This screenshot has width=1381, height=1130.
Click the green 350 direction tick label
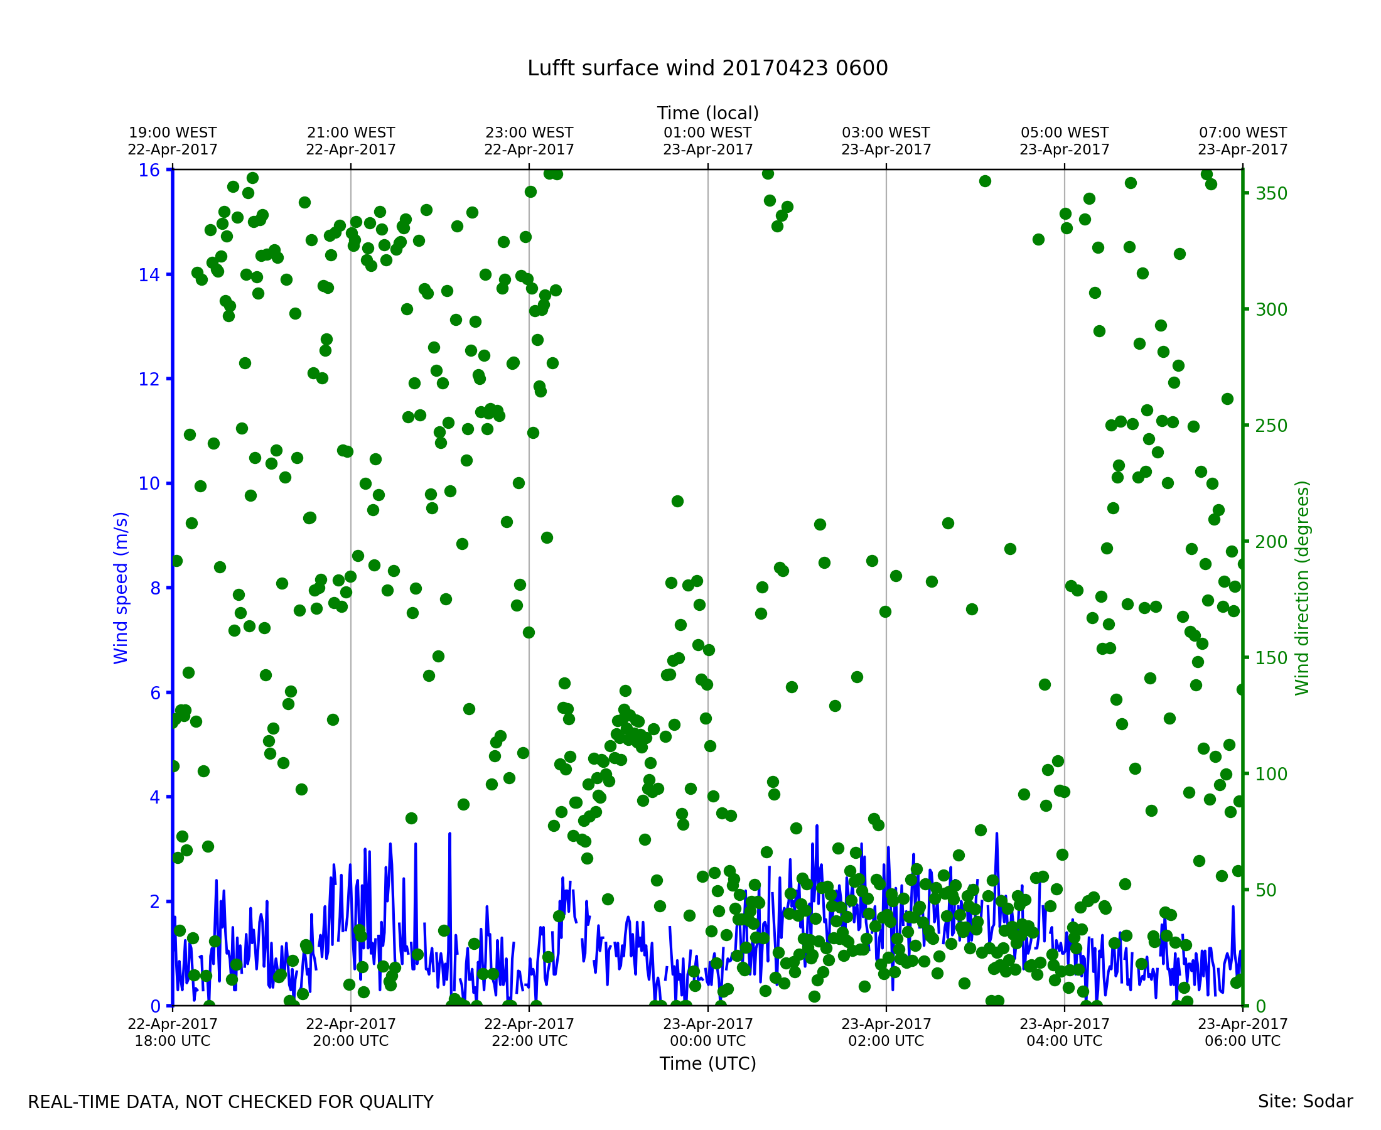(x=1271, y=194)
